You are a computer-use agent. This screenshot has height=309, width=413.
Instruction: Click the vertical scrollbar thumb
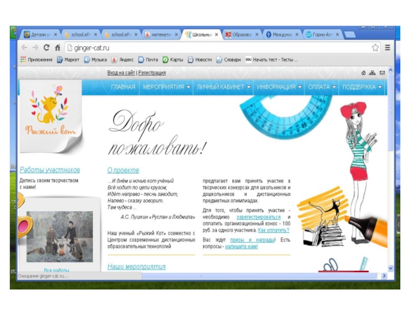point(391,112)
